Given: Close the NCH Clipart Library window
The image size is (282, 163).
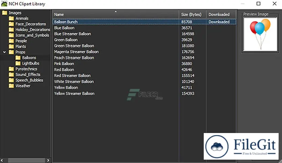Looking at the screenshot, I should point(275,4).
